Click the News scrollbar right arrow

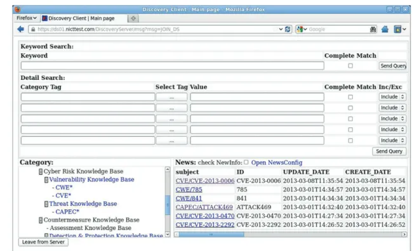tap(404, 235)
